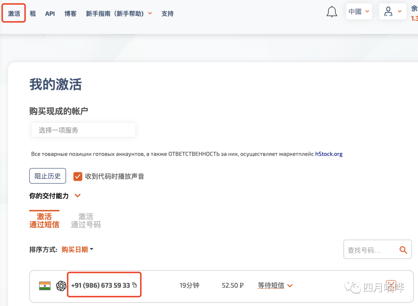
Task: Click the 52.50 ₽ price
Action: pos(233,285)
